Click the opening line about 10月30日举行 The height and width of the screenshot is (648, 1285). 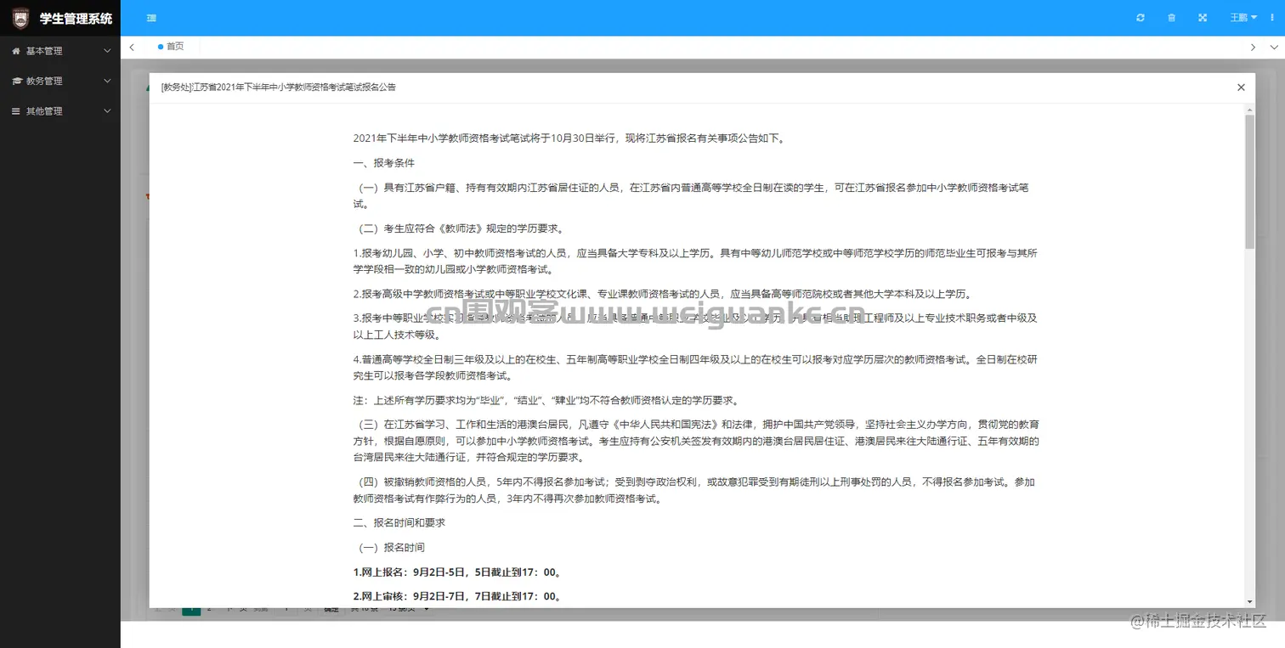[x=569, y=138]
